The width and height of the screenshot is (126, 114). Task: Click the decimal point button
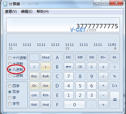[x=92, y=105]
